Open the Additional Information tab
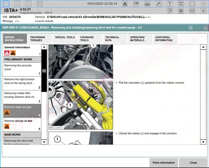 tap(165, 39)
